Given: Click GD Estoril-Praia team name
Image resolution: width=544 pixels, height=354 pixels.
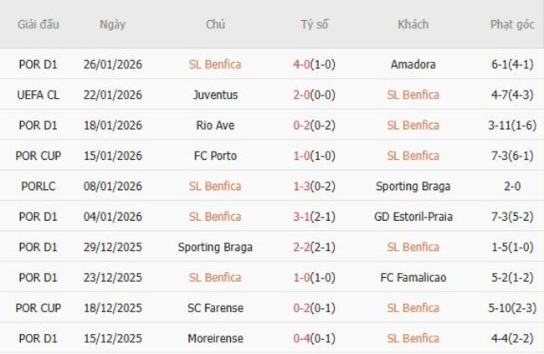Looking at the screenshot, I should point(413,217).
